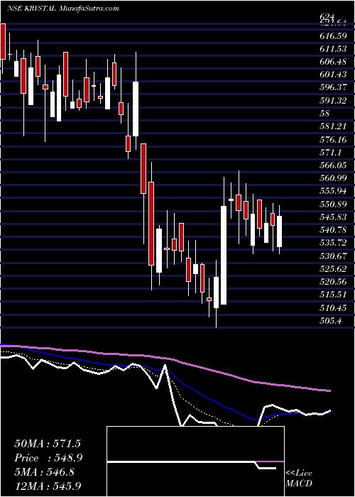Click the 535.72 price axis label
Screen dimensions: 355x497
tap(333, 243)
